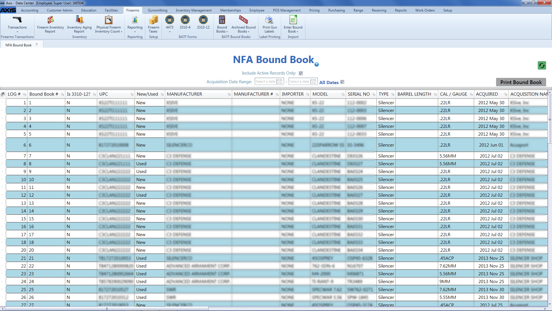Switch to the POS Management tab
The height and width of the screenshot is (311, 552).
(287, 10)
